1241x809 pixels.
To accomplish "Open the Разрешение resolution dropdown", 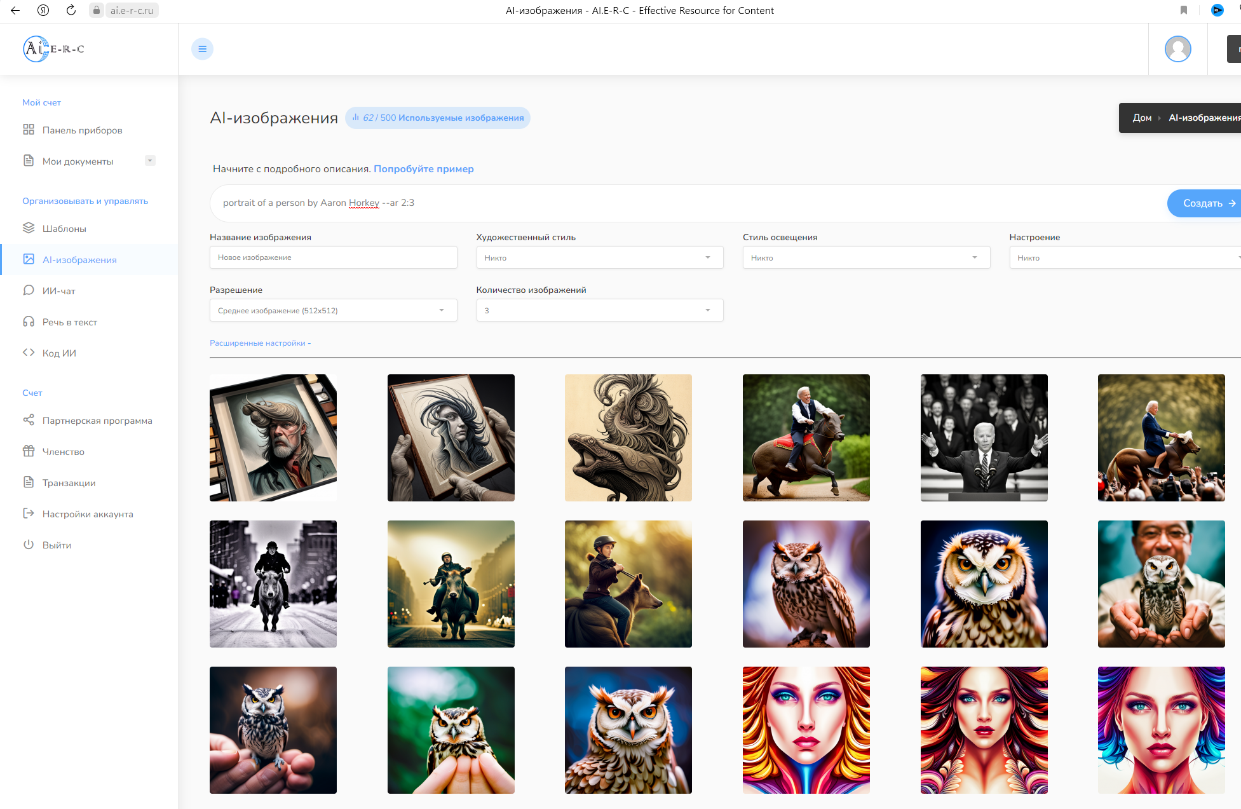I will (333, 310).
